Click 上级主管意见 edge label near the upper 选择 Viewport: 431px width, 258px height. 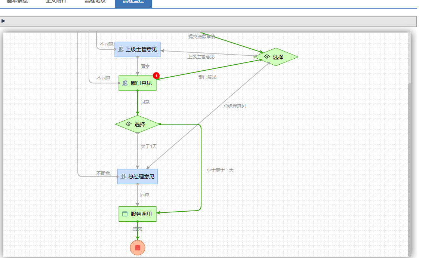coord(201,57)
